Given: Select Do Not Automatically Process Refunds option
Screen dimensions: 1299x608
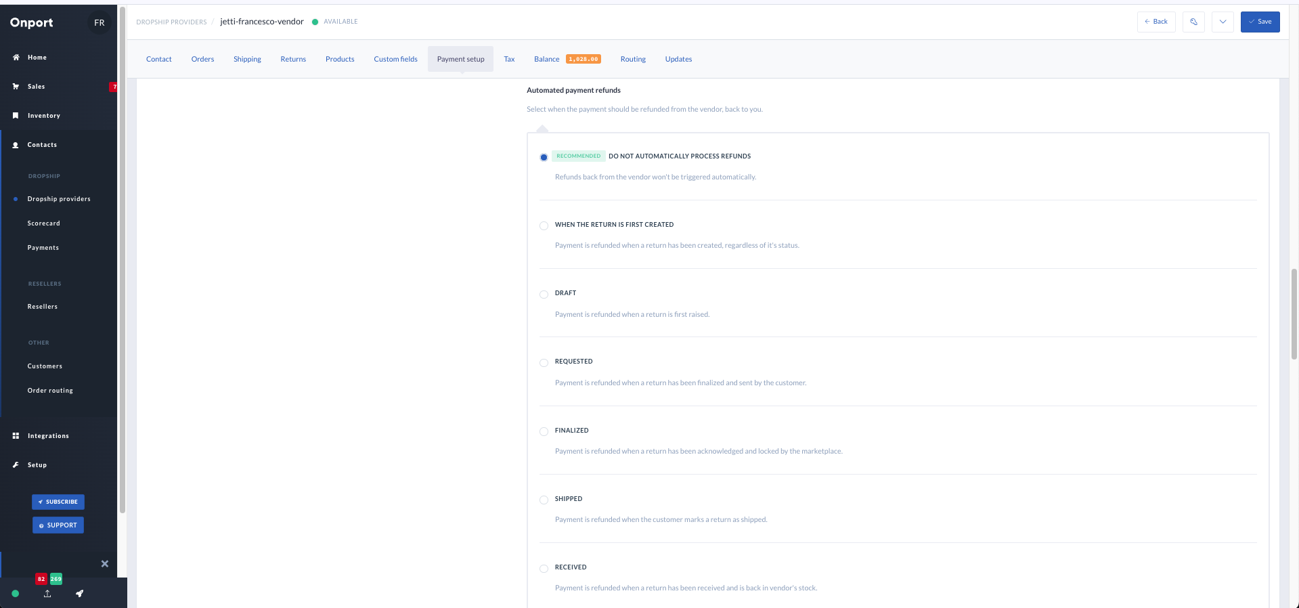Looking at the screenshot, I should 544,157.
